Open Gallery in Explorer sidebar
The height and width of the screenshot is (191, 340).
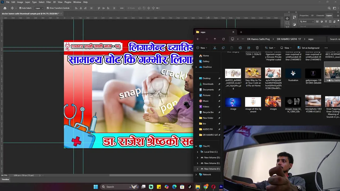[206, 61]
